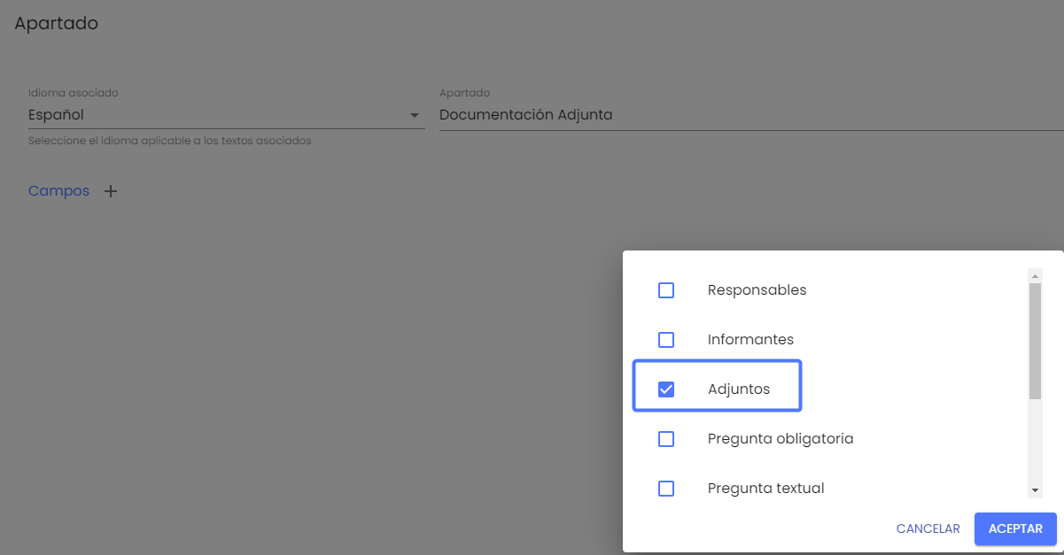Confirm the selection with ACEPTAR
This screenshot has height=555, width=1064.
1015,528
